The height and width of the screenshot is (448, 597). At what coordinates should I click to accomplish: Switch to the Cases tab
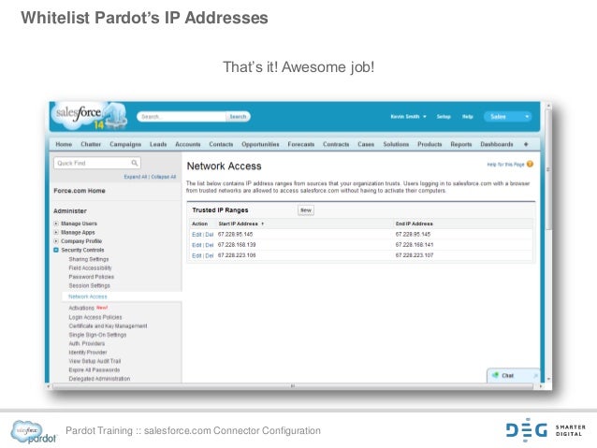click(366, 144)
